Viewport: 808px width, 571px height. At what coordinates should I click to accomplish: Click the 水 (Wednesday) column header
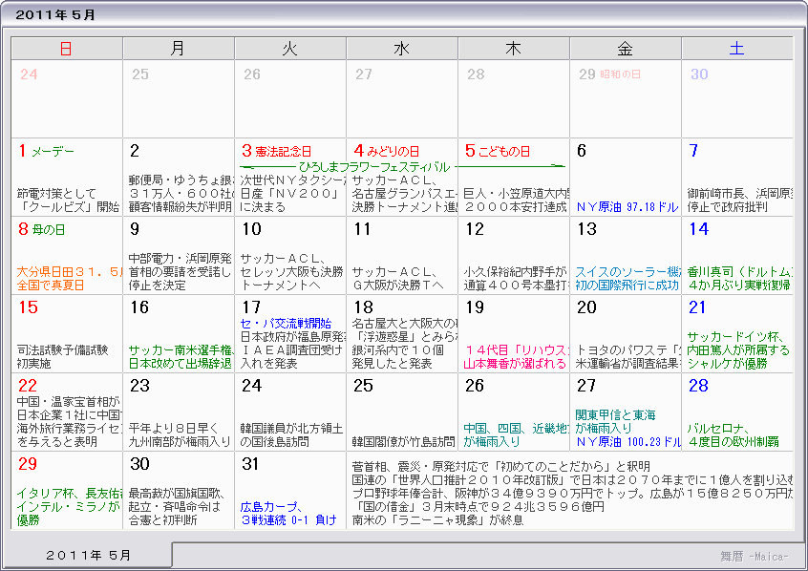[402, 49]
